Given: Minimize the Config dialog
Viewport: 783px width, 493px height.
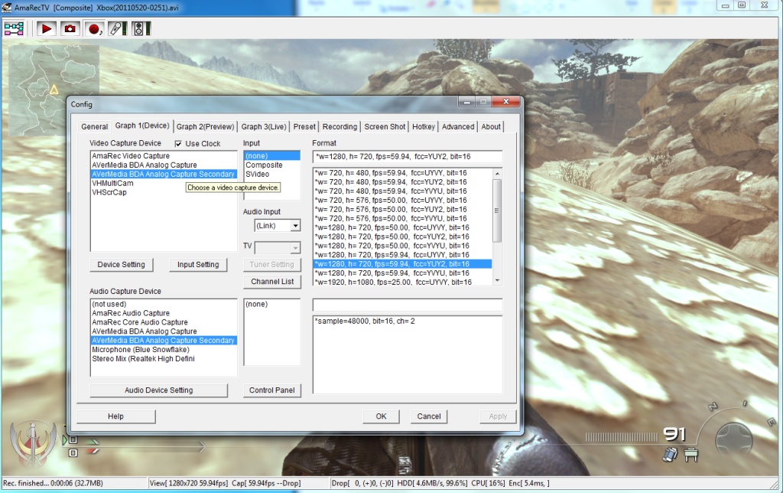Looking at the screenshot, I should (x=466, y=102).
